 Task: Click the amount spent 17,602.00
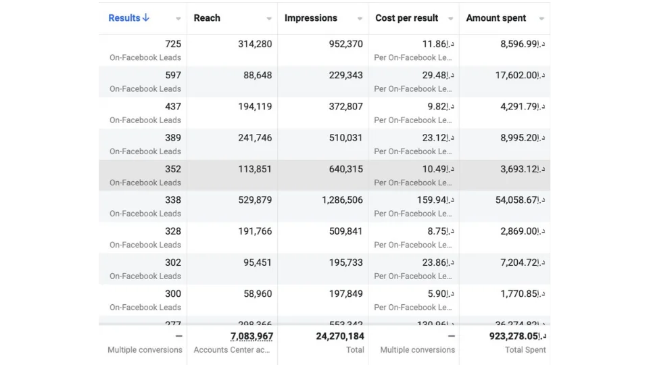[521, 75]
